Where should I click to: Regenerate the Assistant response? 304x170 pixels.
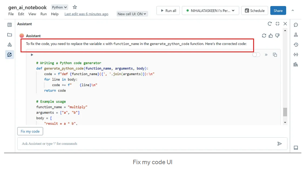tap(264, 36)
